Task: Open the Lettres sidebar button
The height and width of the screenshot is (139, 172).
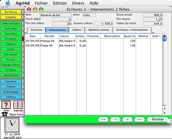Action: [11, 97]
